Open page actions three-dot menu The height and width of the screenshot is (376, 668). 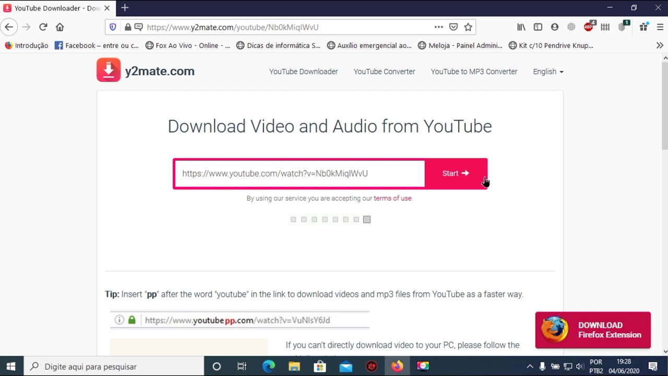[x=438, y=27]
